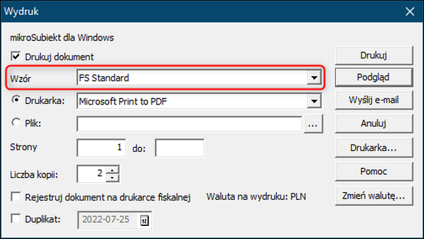Screen dimensions: 424x239
Task: Click the Wyślij e-mail button
Action: (x=374, y=100)
